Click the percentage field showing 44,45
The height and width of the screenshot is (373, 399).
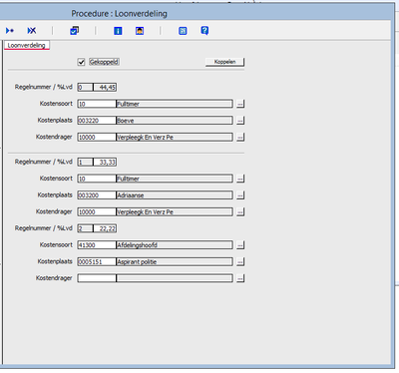(x=105, y=88)
